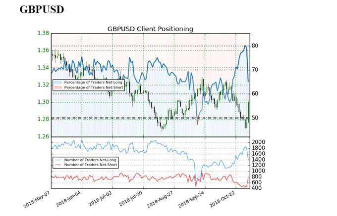Click the 800 traders axis label
This screenshot has height=216, width=337.
coord(257,176)
